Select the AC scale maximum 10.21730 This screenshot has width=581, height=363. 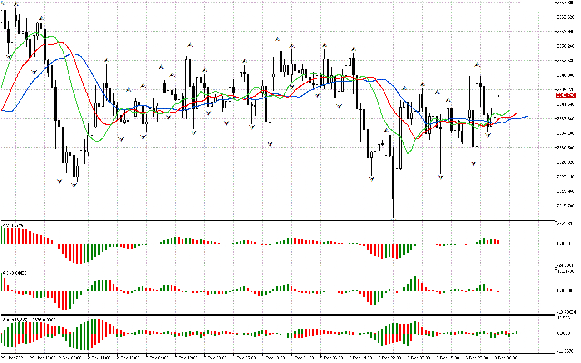566,271
